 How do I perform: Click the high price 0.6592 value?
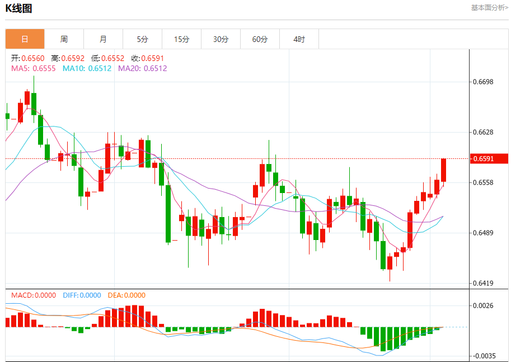click(73, 58)
